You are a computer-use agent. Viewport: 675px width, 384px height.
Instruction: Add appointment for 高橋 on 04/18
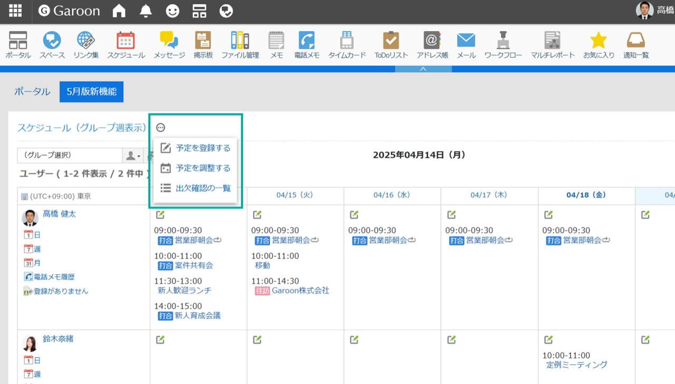coord(548,215)
